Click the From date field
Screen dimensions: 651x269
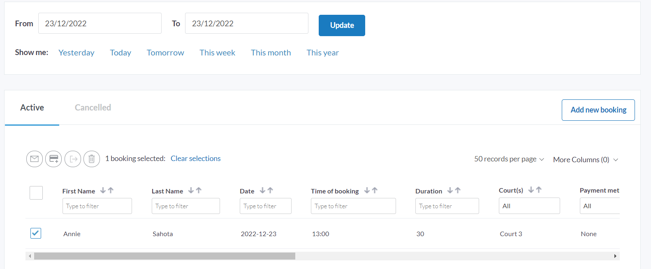click(100, 23)
